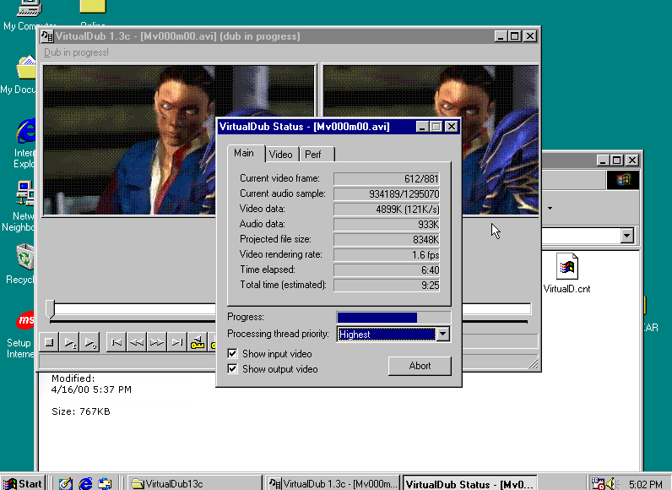This screenshot has width=672, height=490.
Task: Click the Time elapsed value 6:40
Action: pos(387,270)
